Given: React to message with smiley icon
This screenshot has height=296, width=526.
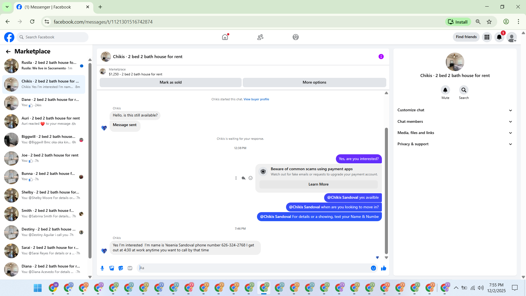Looking at the screenshot, I should 250,178.
